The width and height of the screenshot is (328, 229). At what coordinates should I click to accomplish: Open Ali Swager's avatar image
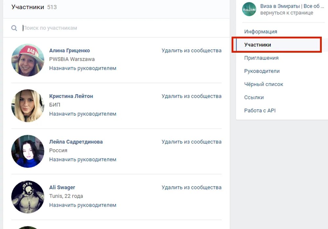(28, 197)
